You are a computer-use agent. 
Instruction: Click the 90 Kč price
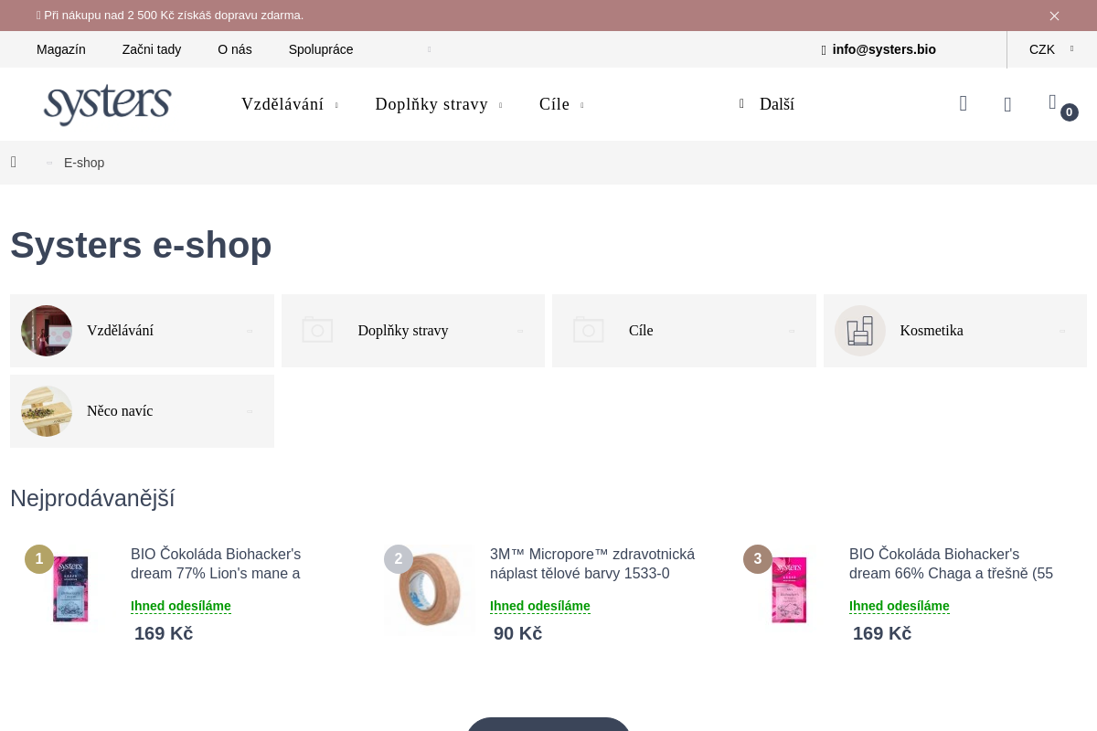[517, 633]
